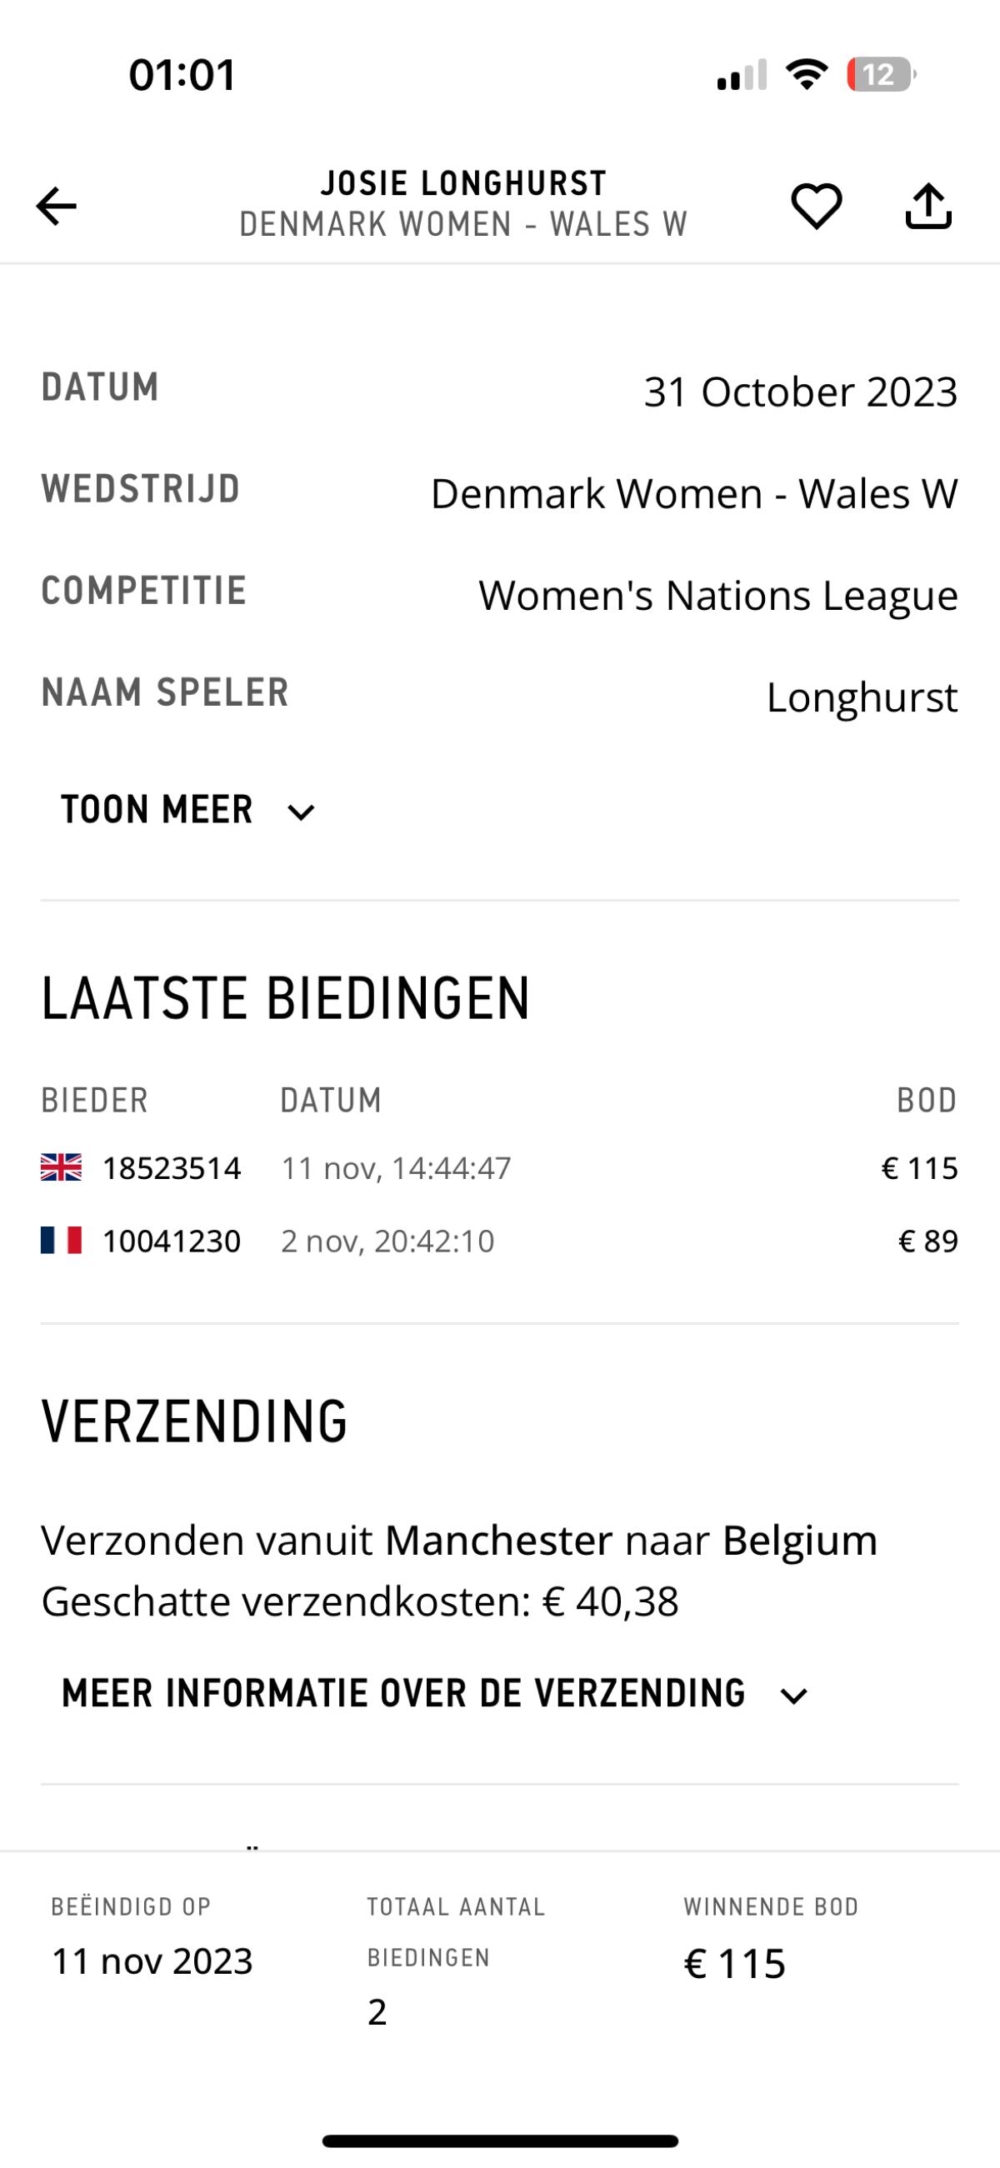Tap the €115 winning bid amount
Screen dimensions: 1000x2168
point(735,1964)
